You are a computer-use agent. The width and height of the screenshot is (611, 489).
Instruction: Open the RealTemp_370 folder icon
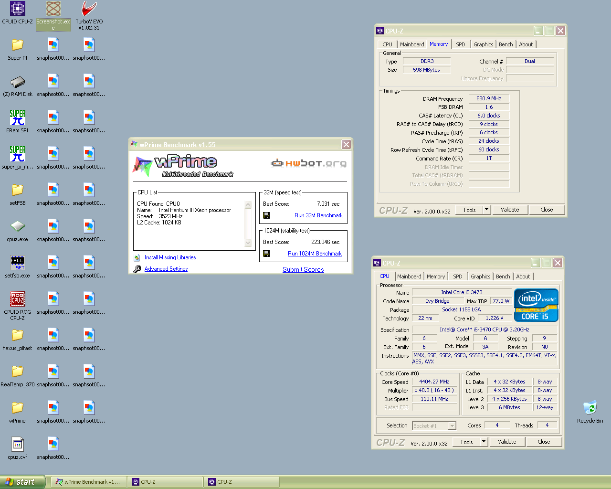[18, 376]
